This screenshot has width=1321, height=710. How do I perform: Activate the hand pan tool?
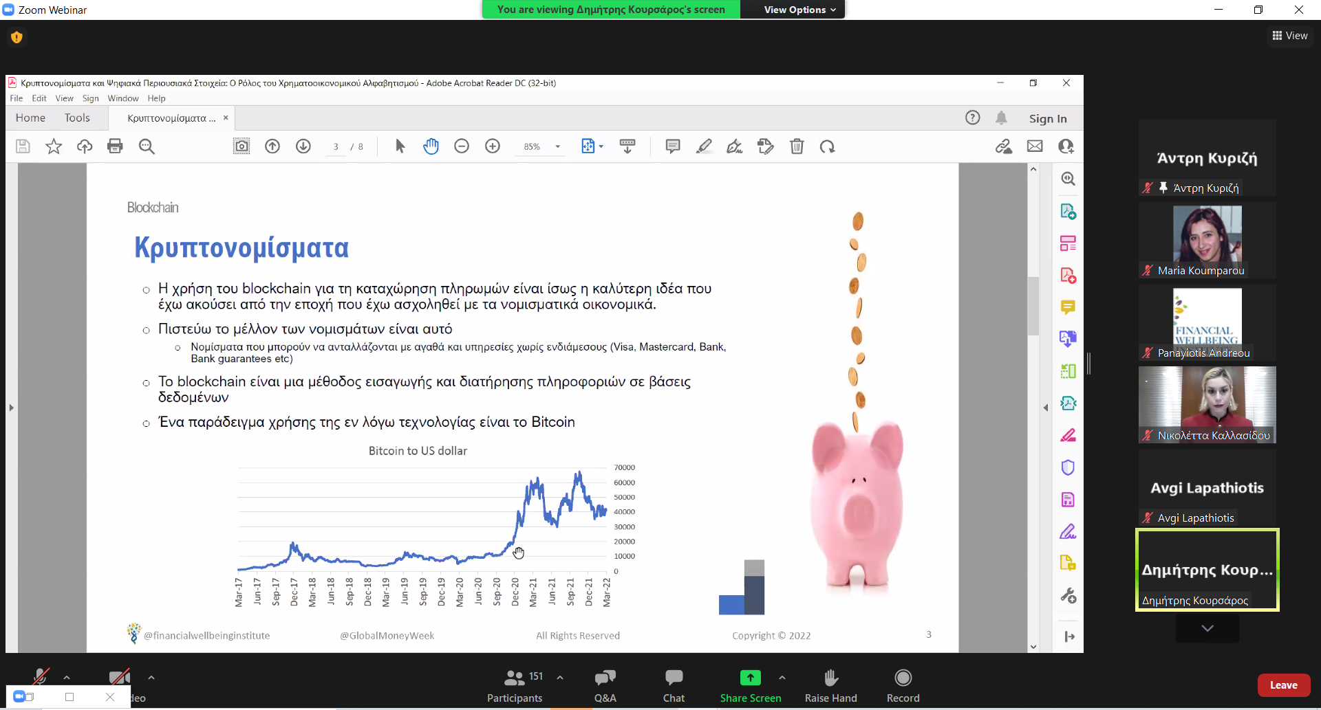coord(431,146)
